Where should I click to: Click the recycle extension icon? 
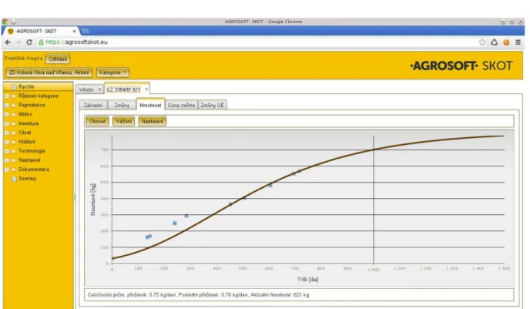[494, 42]
